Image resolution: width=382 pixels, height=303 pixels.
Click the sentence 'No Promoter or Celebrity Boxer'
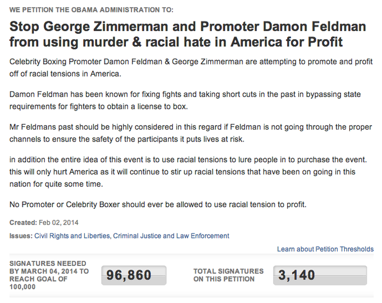pos(158,204)
